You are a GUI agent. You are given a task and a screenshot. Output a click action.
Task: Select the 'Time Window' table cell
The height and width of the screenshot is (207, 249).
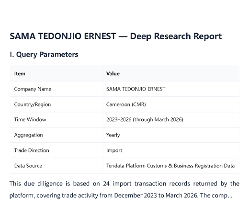56,120
